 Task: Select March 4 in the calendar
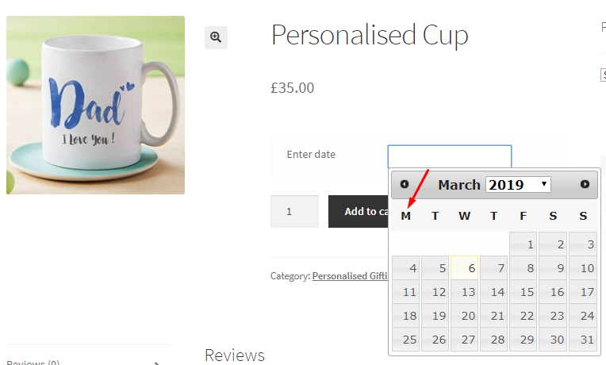pos(406,267)
